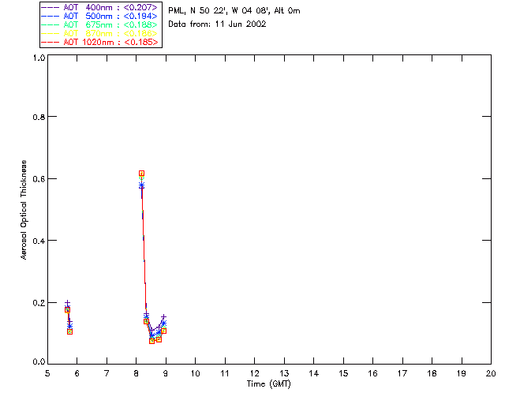Viewport: 505px width, 404px height.
Task: Click the AOT 400nm legend entry
Action: (99, 7)
